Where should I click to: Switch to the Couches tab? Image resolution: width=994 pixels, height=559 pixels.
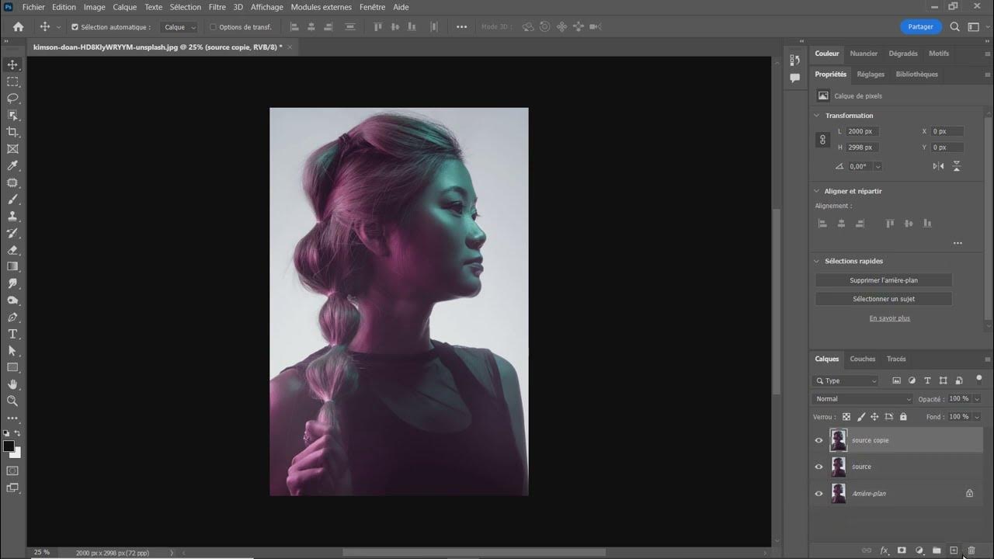[862, 359]
